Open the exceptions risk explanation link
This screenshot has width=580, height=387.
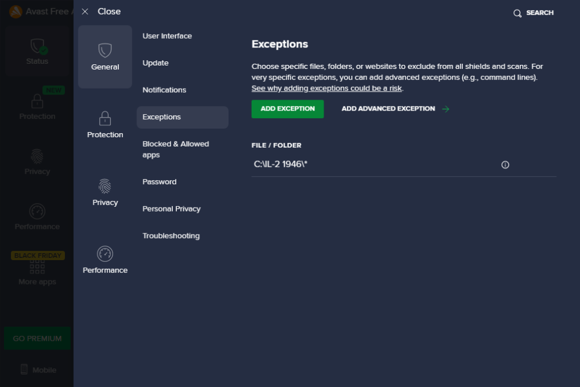click(327, 88)
